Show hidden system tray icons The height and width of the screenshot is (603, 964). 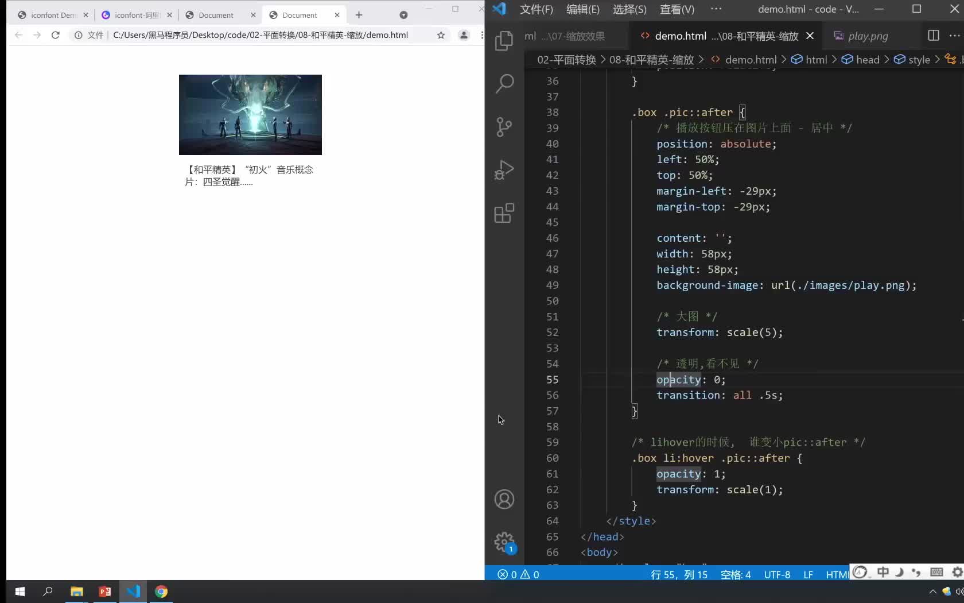pyautogui.click(x=932, y=592)
